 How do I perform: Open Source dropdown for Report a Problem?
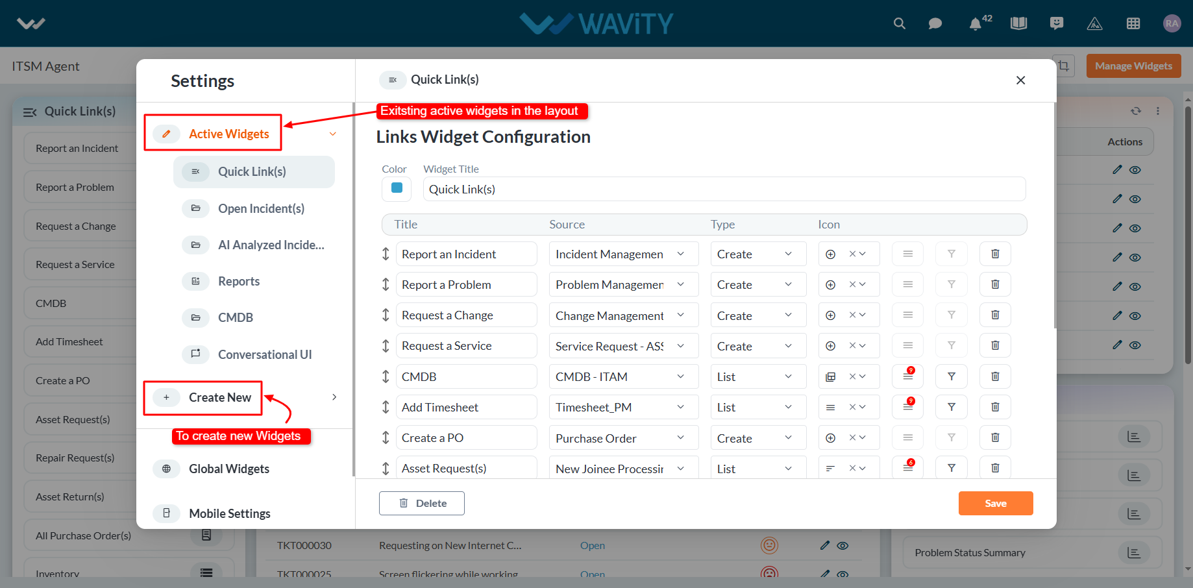coord(624,284)
